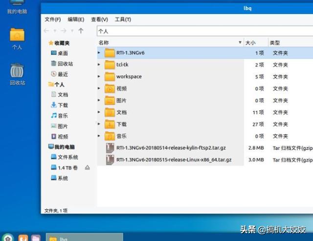Open 文件系统 in the sidebar

65,157
